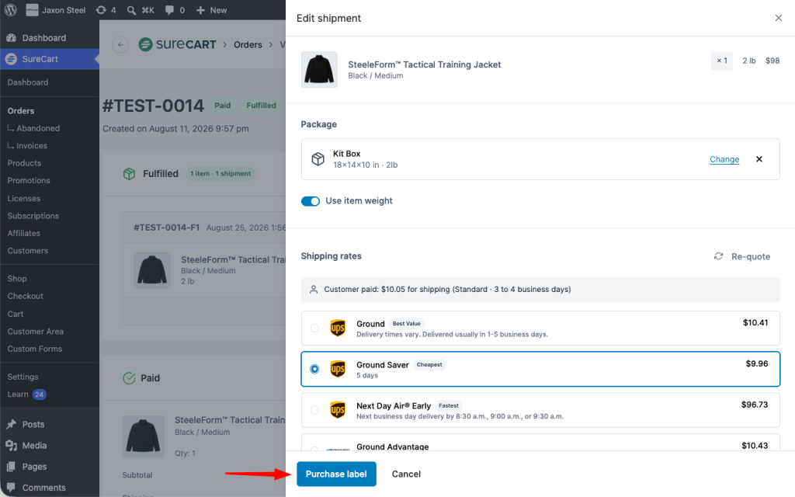Screen dimensions: 795x497
Task: Click the Change package link
Action: 724,159
